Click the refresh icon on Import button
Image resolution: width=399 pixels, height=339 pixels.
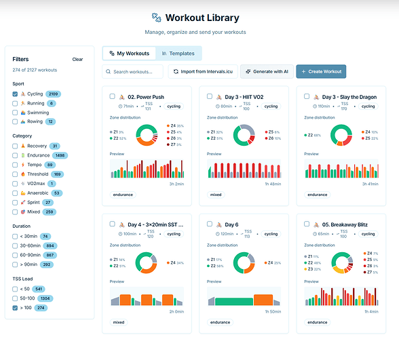pyautogui.click(x=176, y=72)
